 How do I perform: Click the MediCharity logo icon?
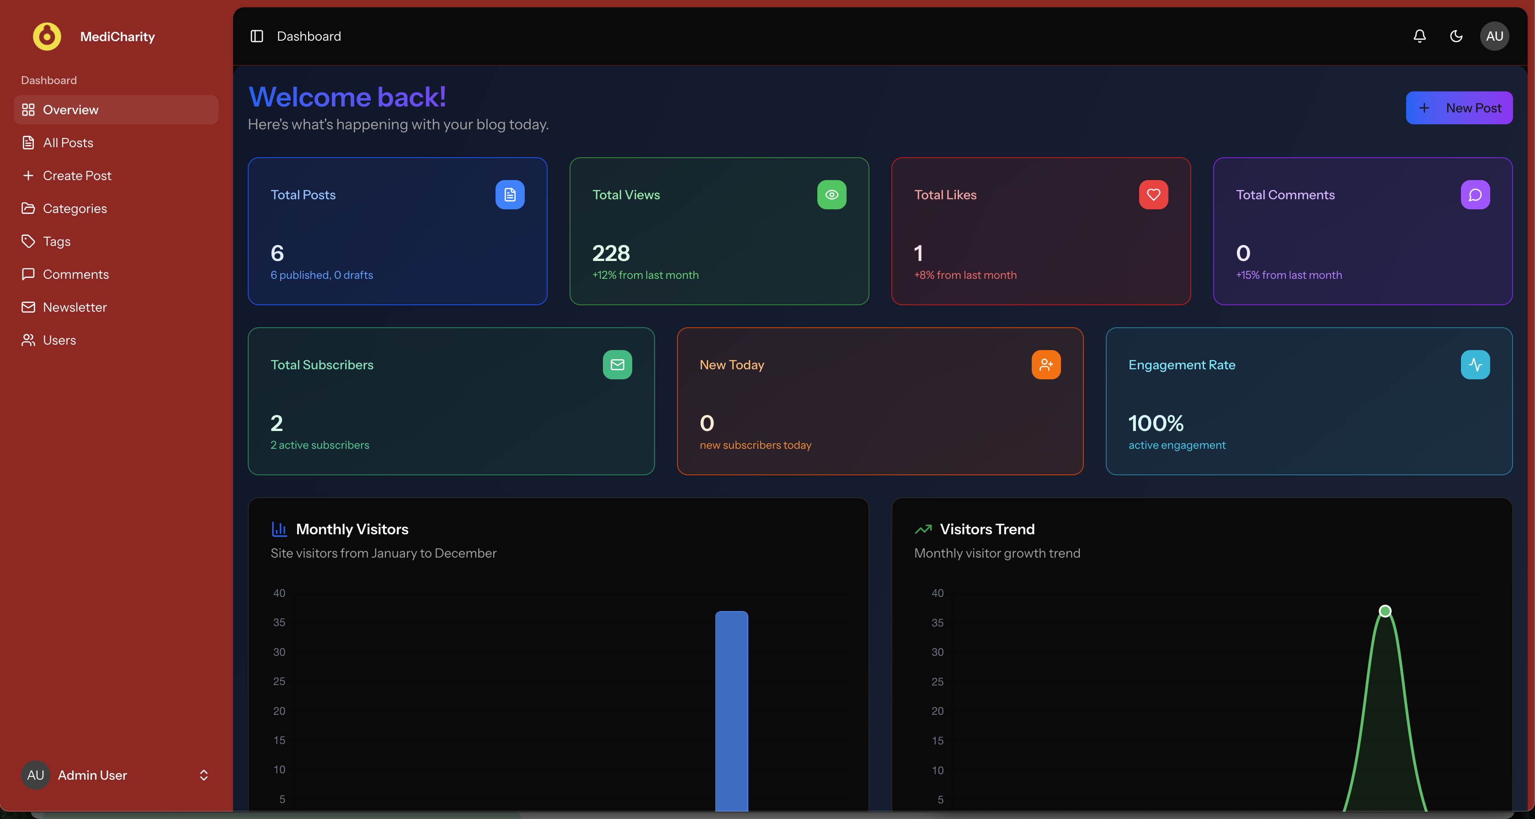[x=47, y=36]
